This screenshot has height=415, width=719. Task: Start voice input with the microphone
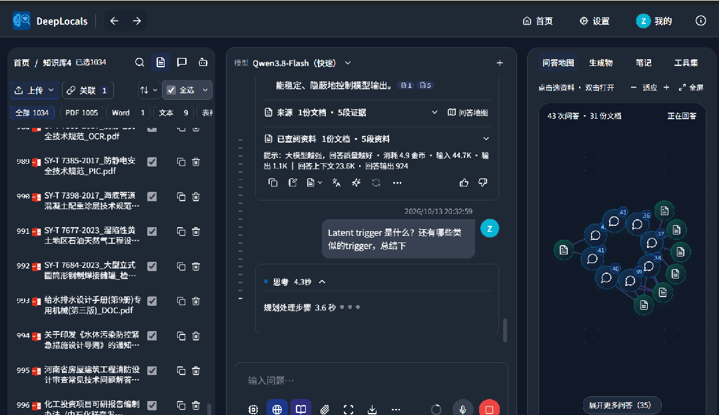[x=462, y=409]
